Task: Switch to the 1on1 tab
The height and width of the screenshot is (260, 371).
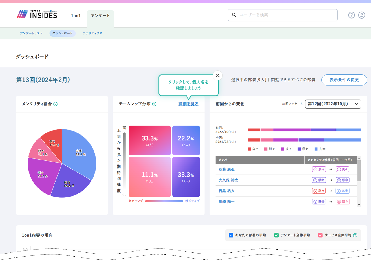Action: pos(76,16)
